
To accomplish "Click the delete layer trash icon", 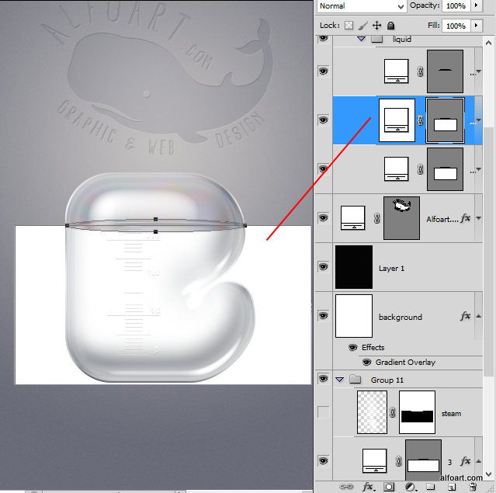I will (x=473, y=487).
